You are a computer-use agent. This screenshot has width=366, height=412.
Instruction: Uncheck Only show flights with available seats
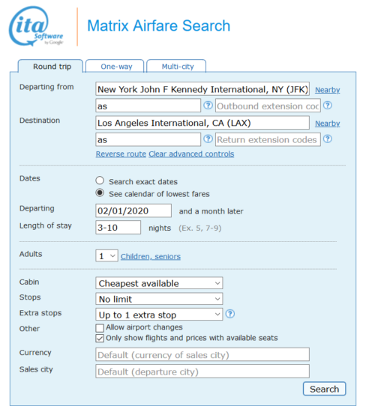click(100, 338)
